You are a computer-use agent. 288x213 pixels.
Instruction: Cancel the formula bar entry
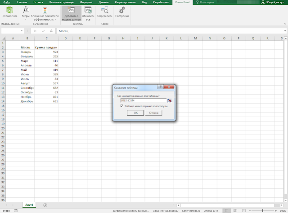(35, 31)
